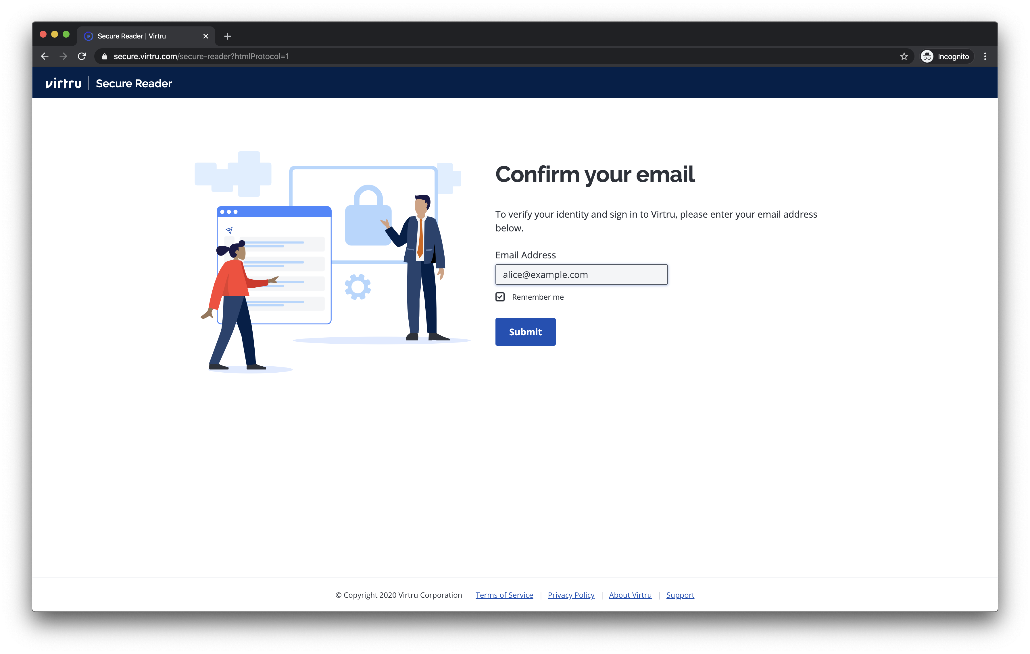Click the browser reload icon

(x=82, y=56)
